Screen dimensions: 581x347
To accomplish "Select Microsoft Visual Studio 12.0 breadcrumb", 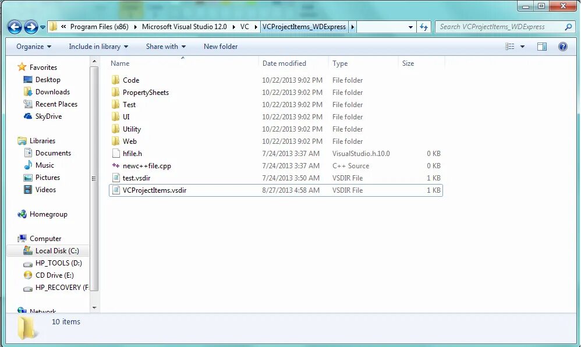I will (184, 27).
